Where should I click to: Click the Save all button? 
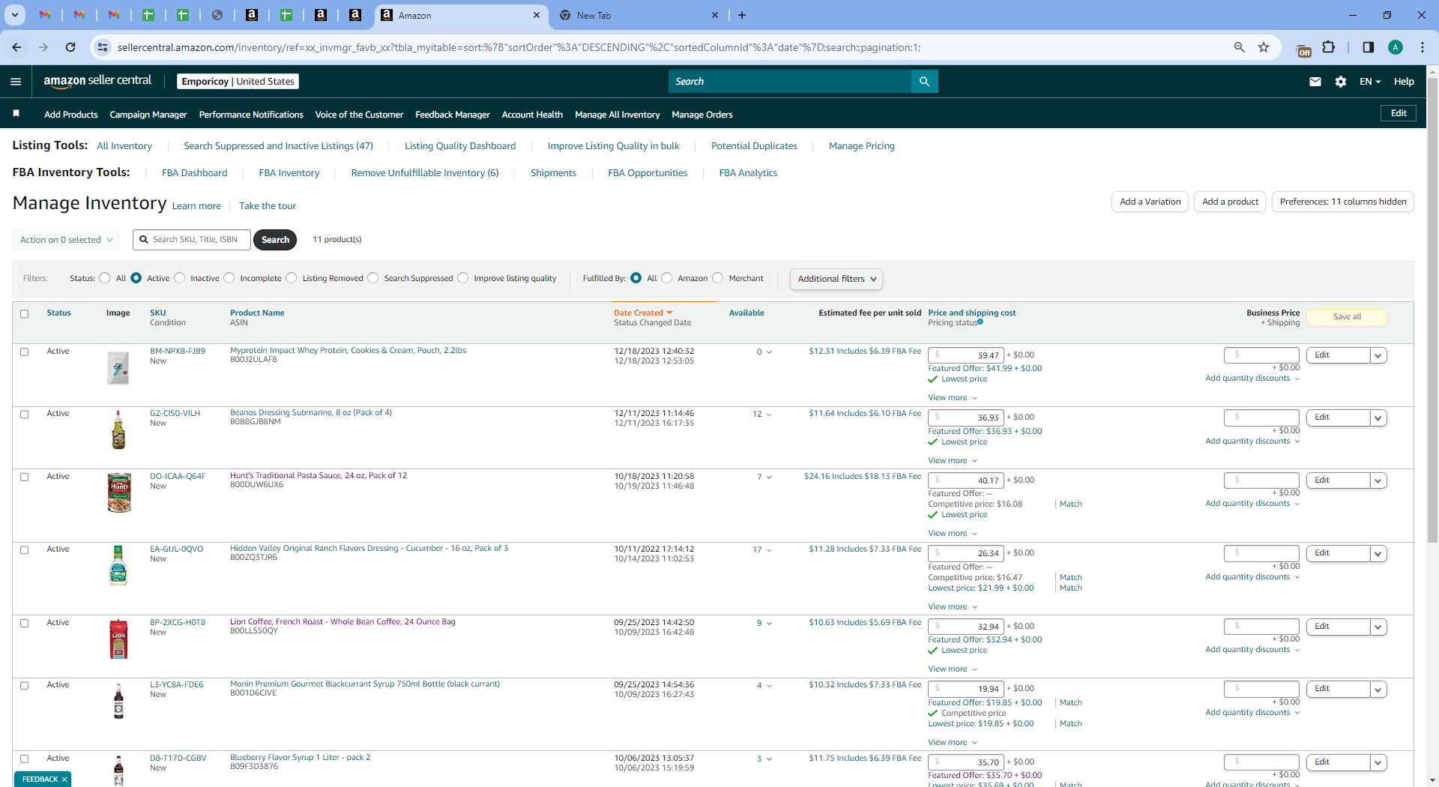coord(1347,317)
